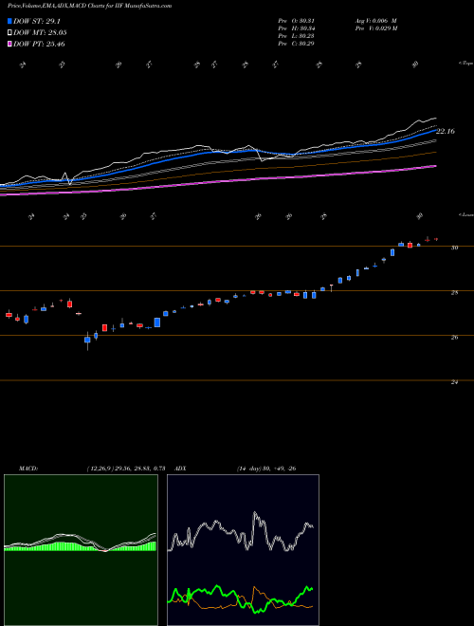Select the 'DOW MT: 28.05' legend text
The image size is (474, 626).
40,33
